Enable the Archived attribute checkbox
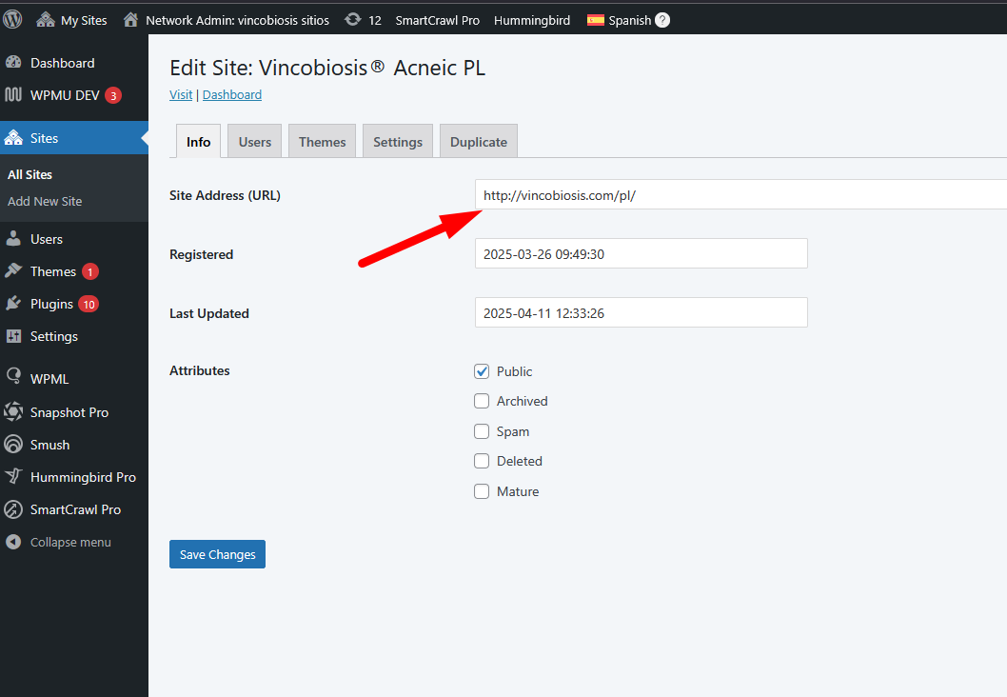The height and width of the screenshot is (697, 1007). 482,401
